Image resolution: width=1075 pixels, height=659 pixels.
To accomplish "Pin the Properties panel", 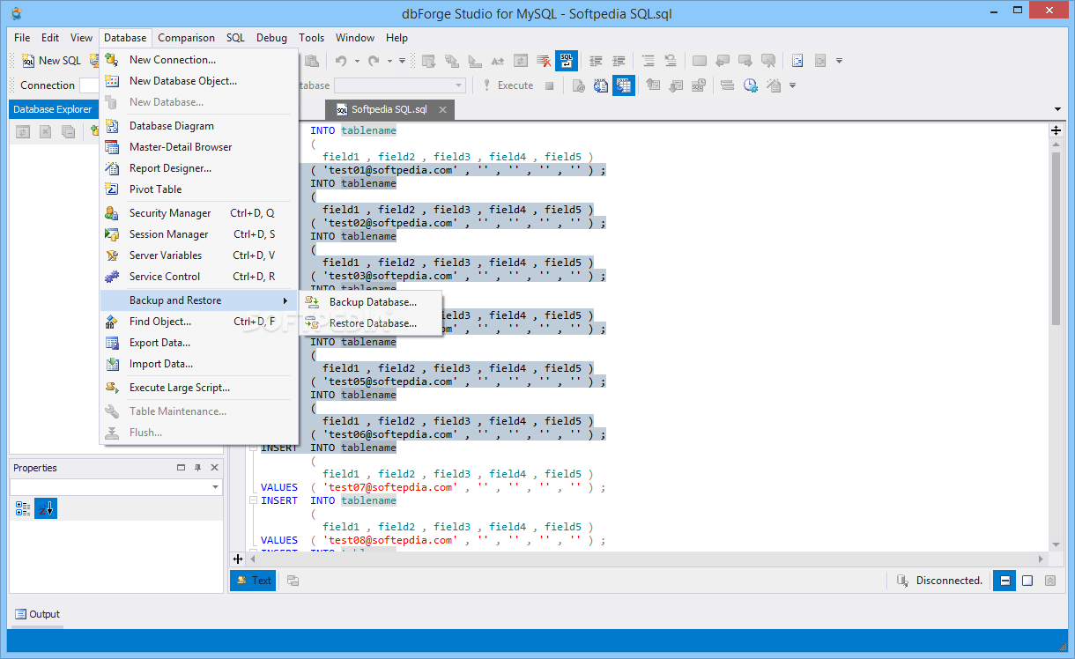I will (198, 468).
